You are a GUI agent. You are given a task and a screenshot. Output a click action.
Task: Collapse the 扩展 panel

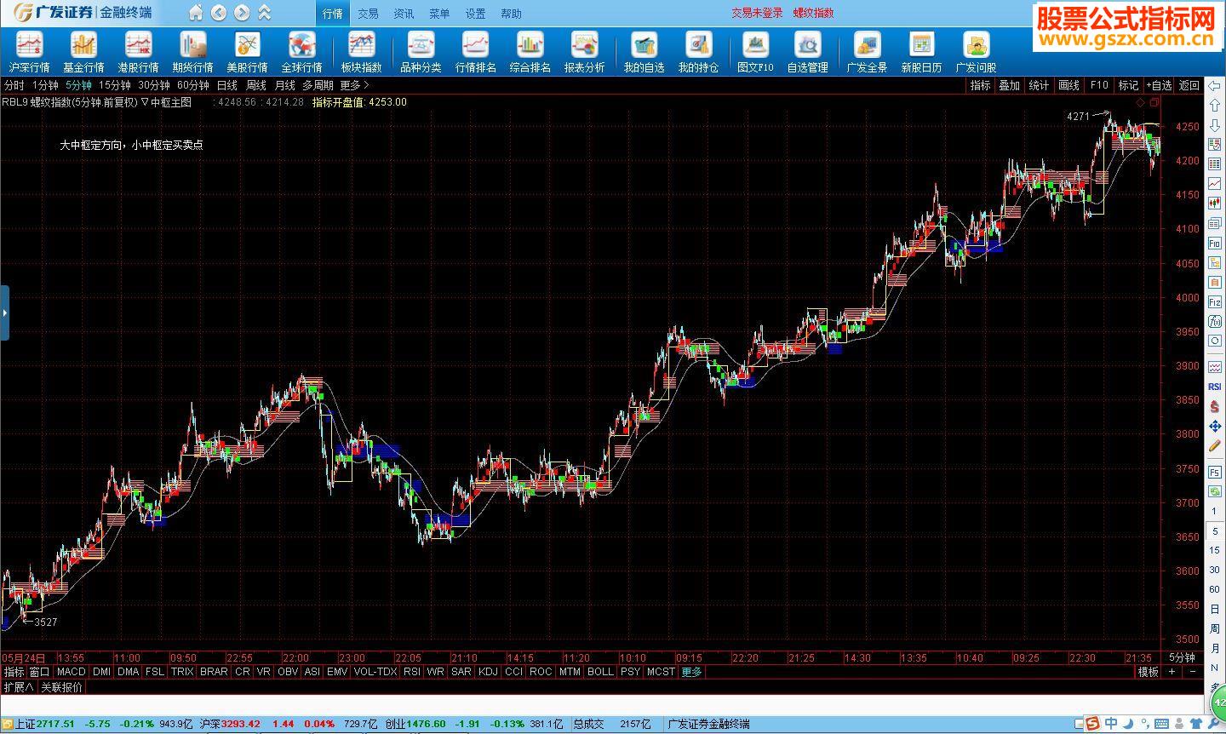(x=18, y=687)
